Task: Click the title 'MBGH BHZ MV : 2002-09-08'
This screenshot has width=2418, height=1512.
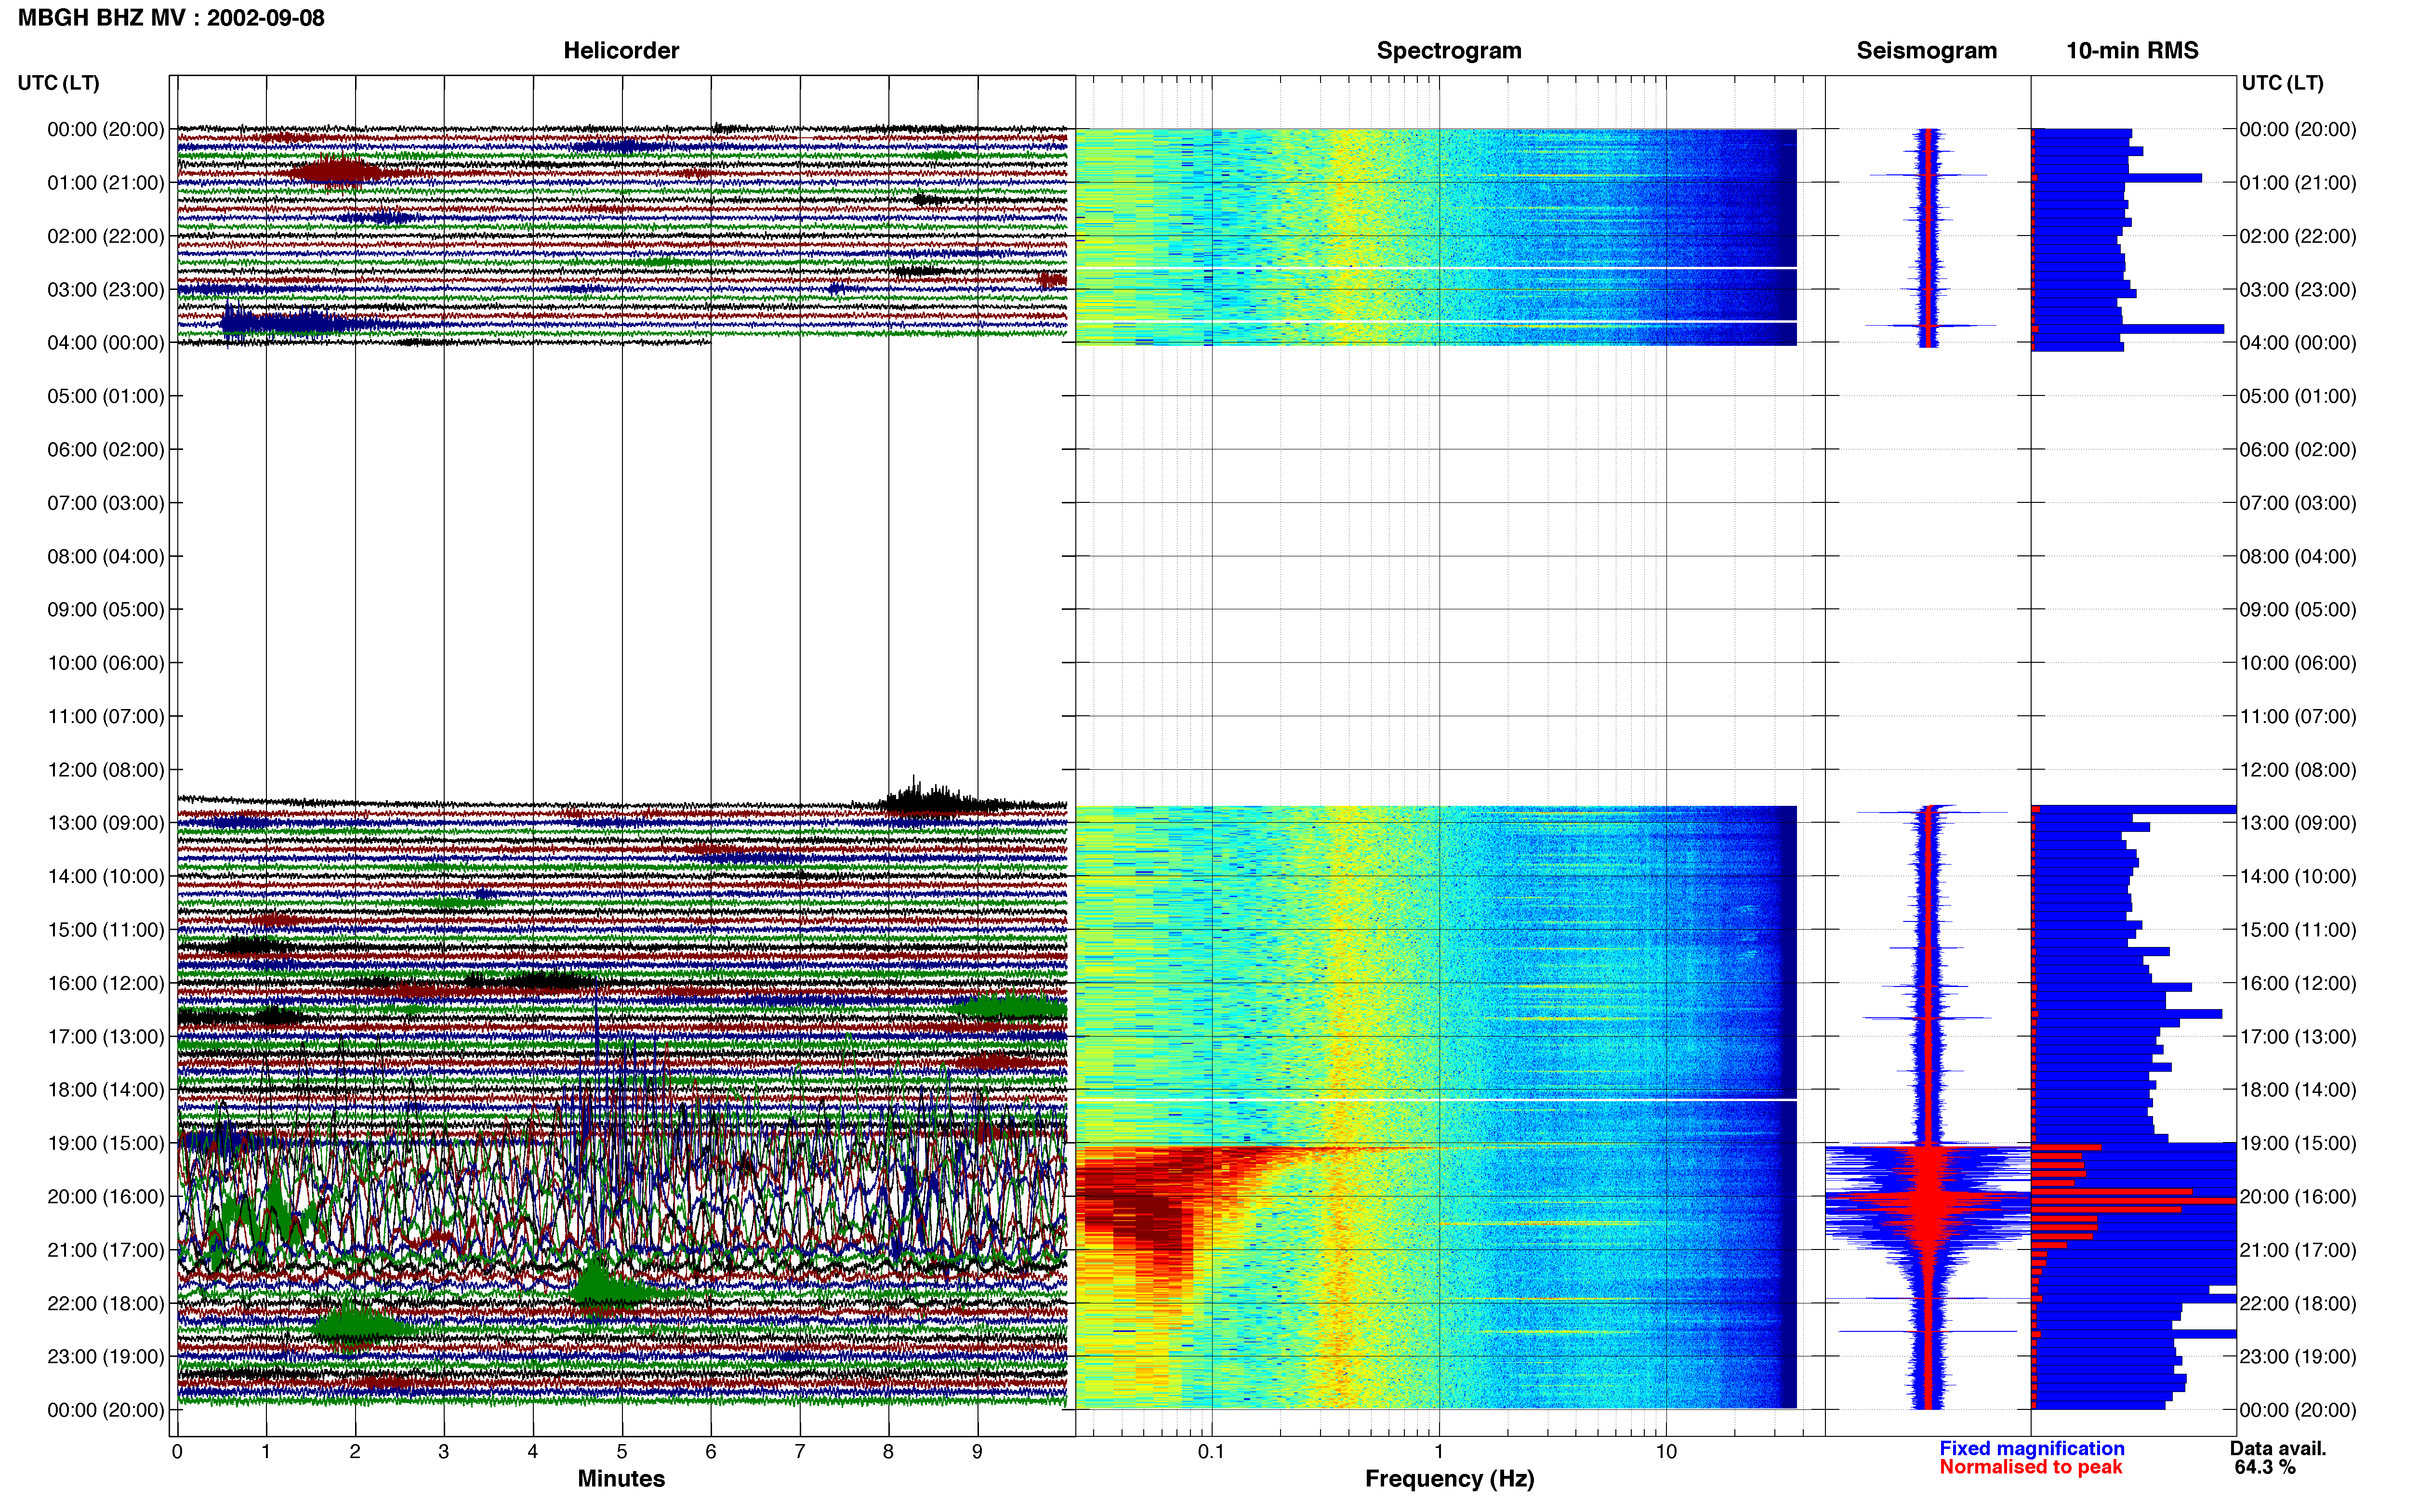Action: pos(171,18)
